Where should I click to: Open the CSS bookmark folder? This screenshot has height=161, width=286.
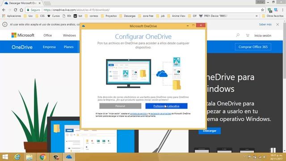point(40,16)
